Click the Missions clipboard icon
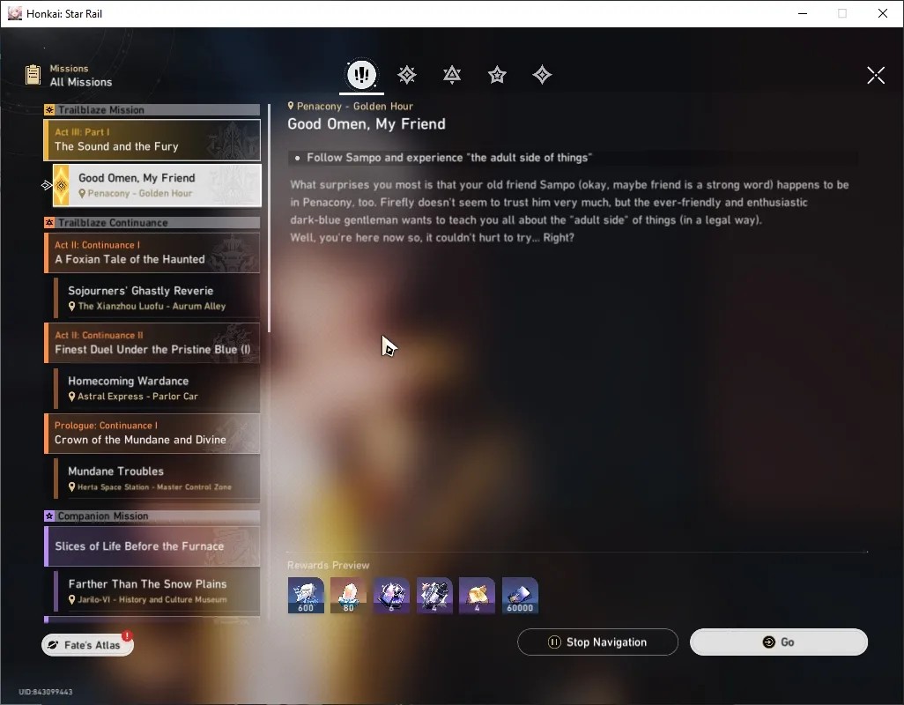Image resolution: width=904 pixels, height=705 pixels. click(x=33, y=75)
